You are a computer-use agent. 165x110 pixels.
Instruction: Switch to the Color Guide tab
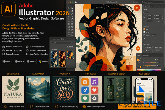coord(145,56)
